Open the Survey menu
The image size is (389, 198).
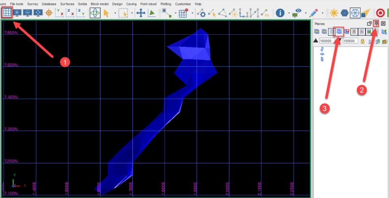pos(32,4)
